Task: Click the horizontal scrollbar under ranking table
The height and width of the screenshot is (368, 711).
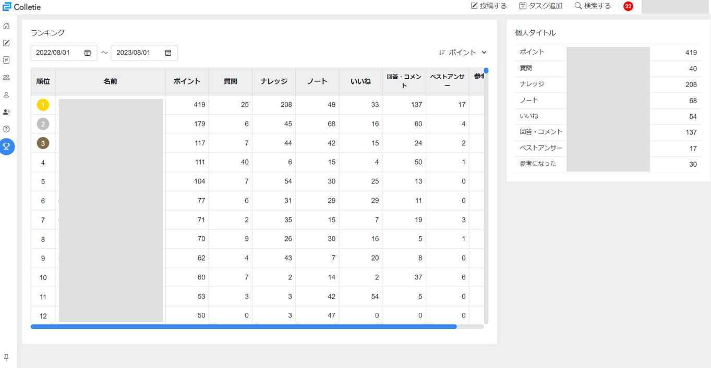Action: click(244, 327)
